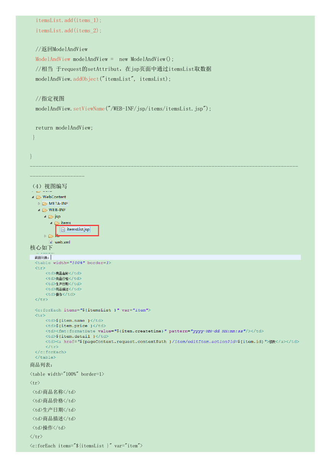The height and width of the screenshot is (468, 331).
Task: Click the WebContent folder icon
Action: coord(39,197)
